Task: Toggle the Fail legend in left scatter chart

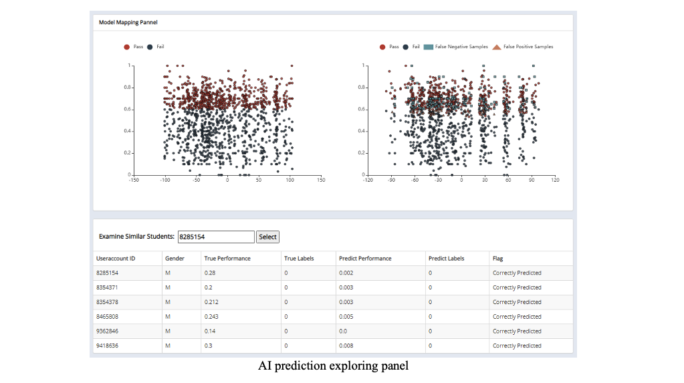Action: coord(155,47)
